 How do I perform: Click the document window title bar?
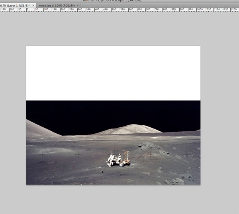tap(119, 1)
